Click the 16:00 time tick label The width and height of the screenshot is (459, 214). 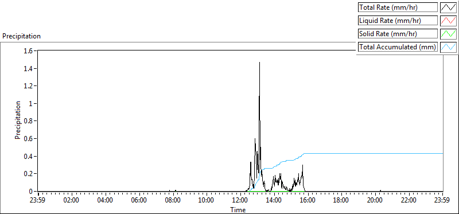308,200
